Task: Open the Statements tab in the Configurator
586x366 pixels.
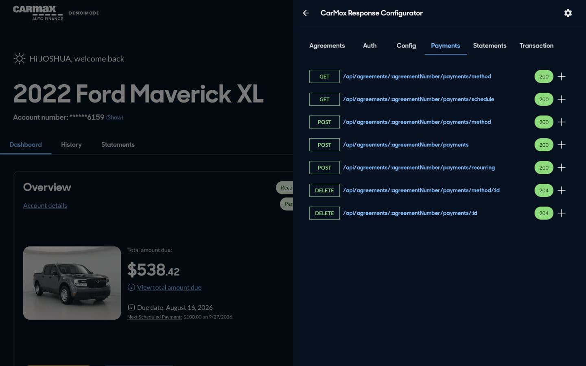Action: [490, 46]
